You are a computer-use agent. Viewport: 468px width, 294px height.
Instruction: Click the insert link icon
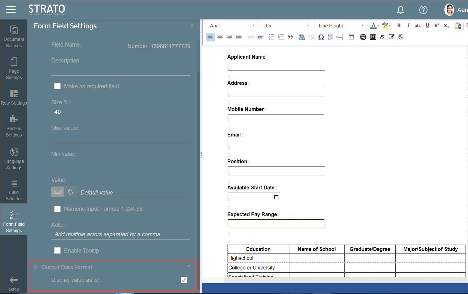tap(302, 37)
